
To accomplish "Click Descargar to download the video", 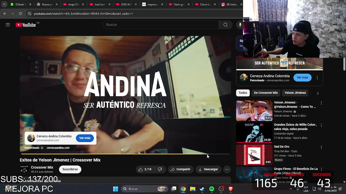I will click(208, 169).
